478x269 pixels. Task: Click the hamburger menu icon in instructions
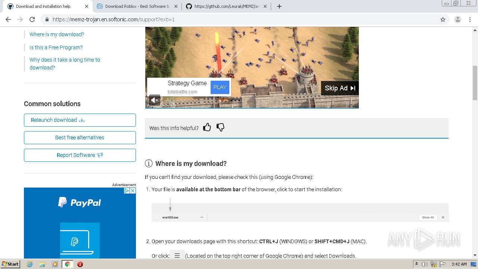click(x=177, y=256)
